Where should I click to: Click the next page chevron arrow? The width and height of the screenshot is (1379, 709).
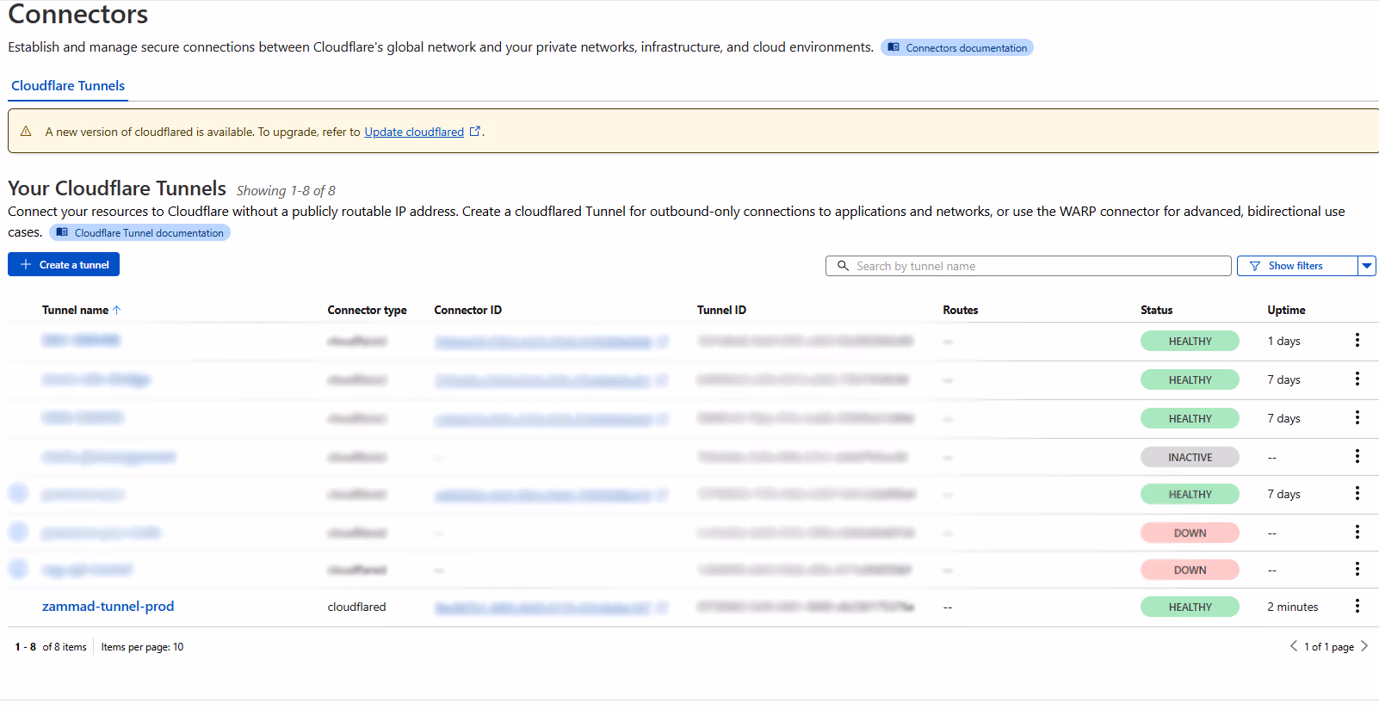[x=1364, y=646]
